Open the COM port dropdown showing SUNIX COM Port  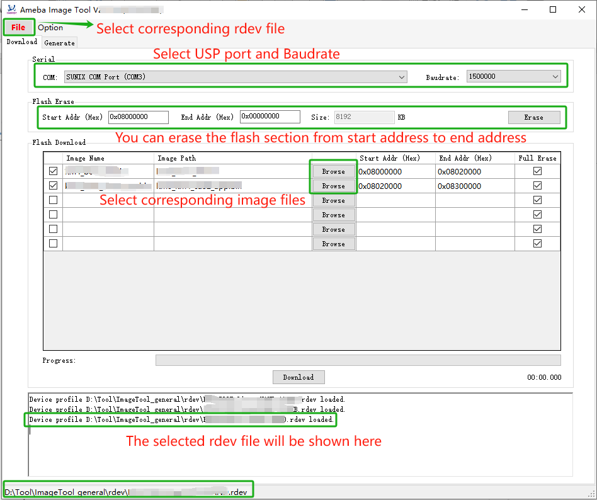point(236,77)
